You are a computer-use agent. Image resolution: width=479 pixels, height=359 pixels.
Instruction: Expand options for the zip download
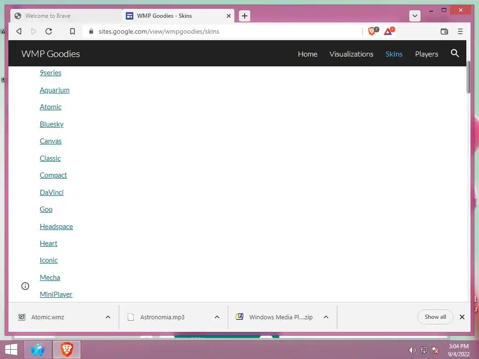326,317
